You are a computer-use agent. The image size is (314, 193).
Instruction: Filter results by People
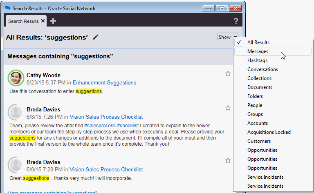pos(273,105)
